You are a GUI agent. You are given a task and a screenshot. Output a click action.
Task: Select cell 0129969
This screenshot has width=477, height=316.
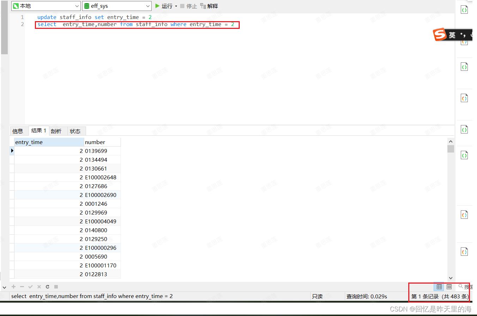click(102, 212)
